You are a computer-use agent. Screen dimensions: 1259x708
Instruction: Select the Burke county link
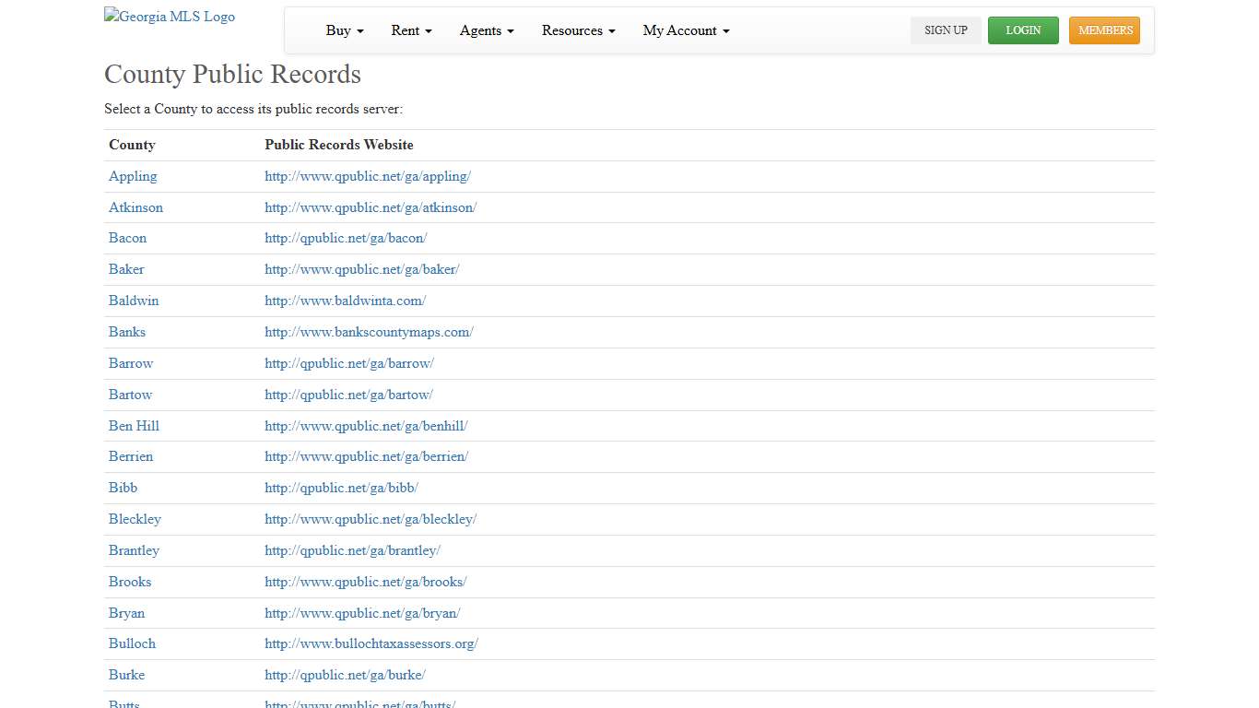[x=126, y=675]
